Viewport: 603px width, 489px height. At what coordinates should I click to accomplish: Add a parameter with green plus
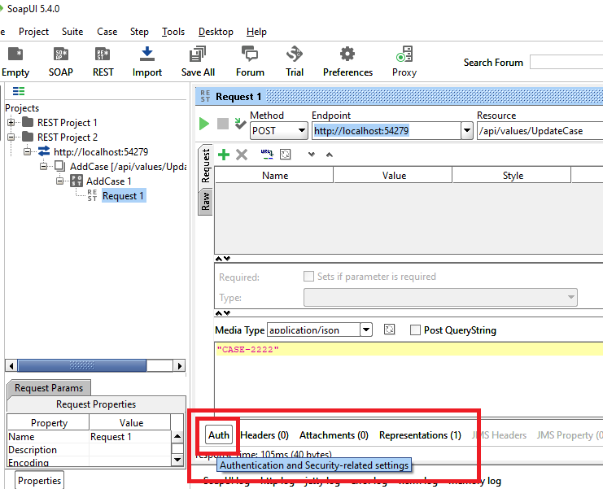224,155
